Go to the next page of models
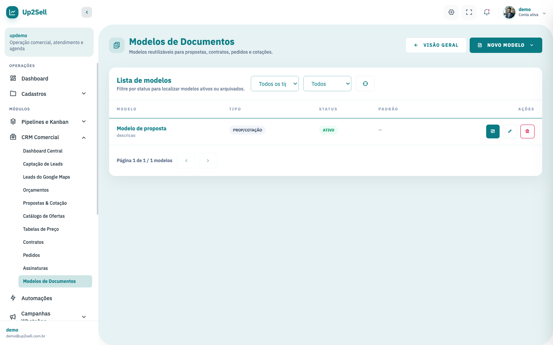553x345 pixels. coord(208,161)
